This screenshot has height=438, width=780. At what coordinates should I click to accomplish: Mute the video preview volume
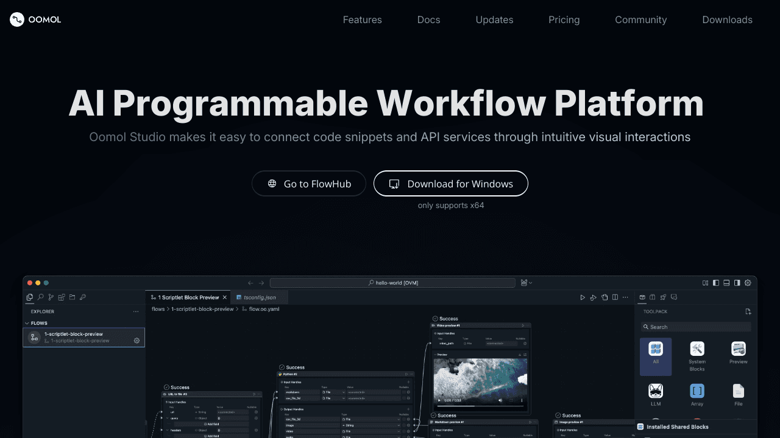point(500,400)
